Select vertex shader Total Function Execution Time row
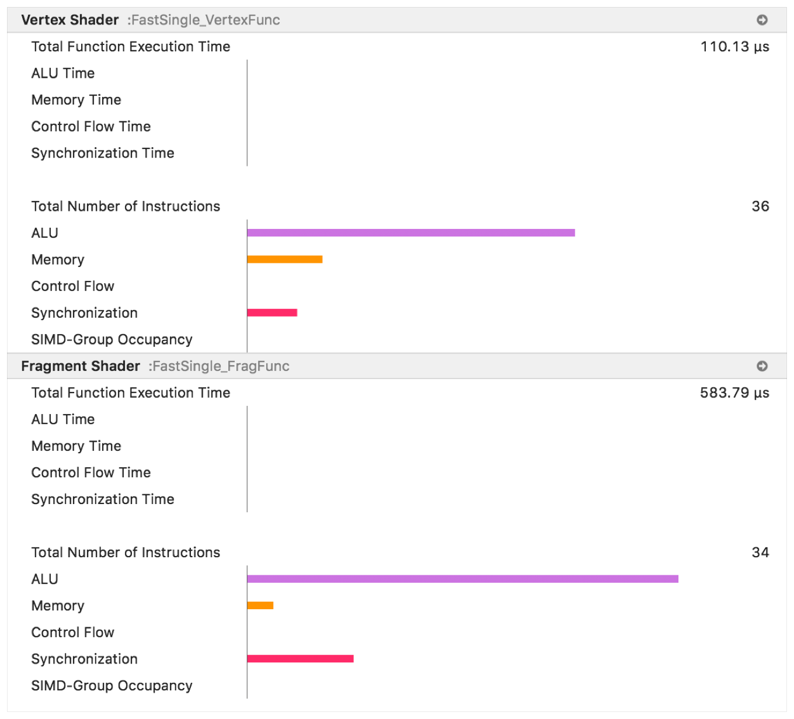794x719 pixels. 131,47
